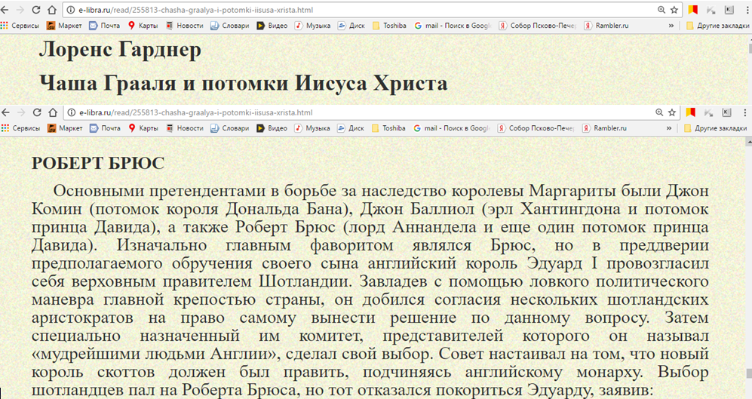Open yellow-red Yandex bookmark extension, upper toolbar

click(692, 10)
